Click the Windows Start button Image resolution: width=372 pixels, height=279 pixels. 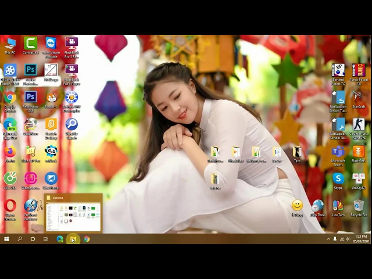[x=6, y=239]
